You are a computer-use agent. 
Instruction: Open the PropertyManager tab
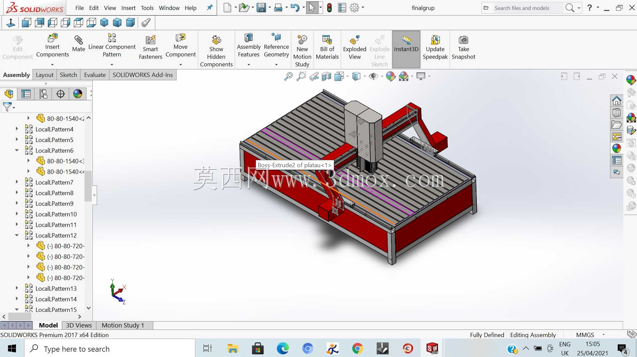(x=26, y=94)
